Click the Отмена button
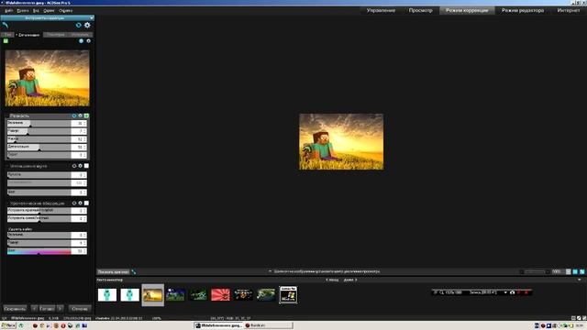Image resolution: width=587 pixels, height=330 pixels. [80, 309]
